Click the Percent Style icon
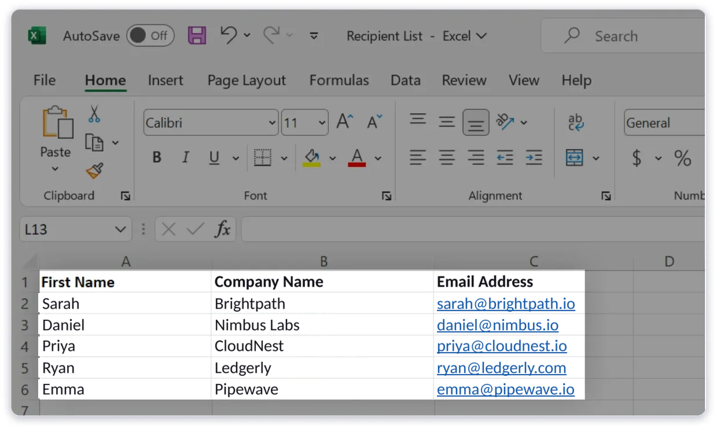 [683, 158]
